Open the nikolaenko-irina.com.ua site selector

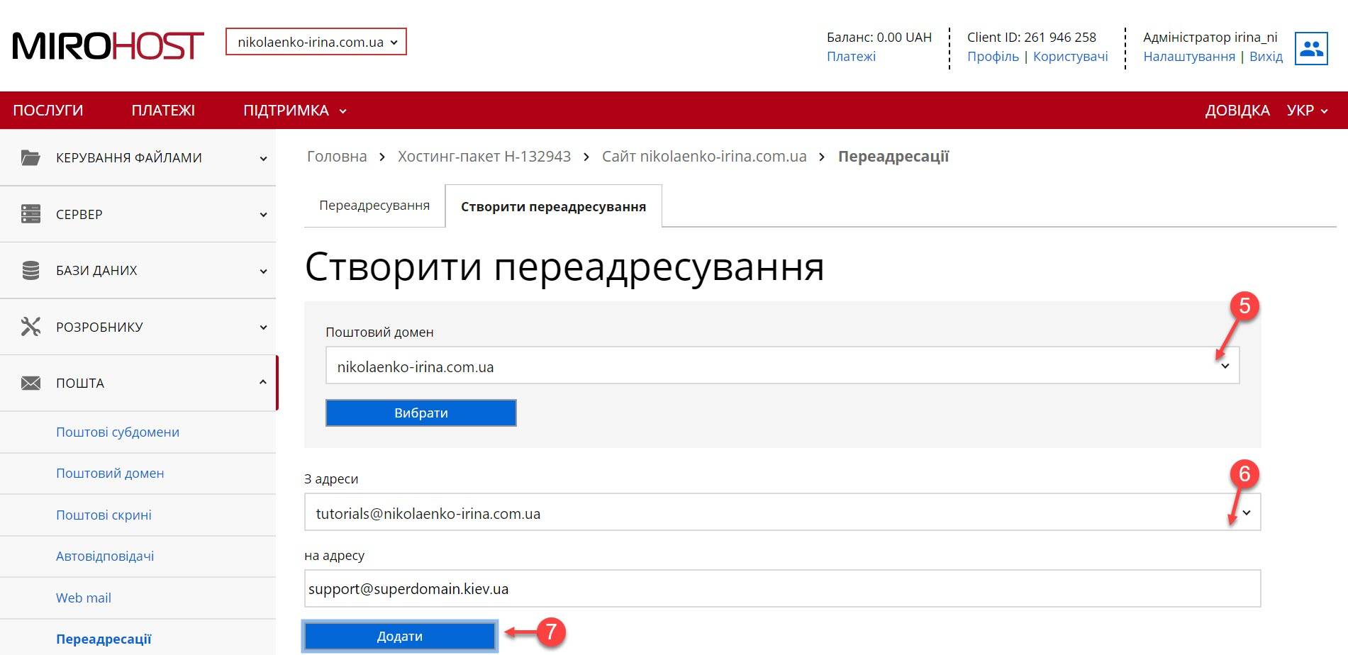click(x=316, y=42)
